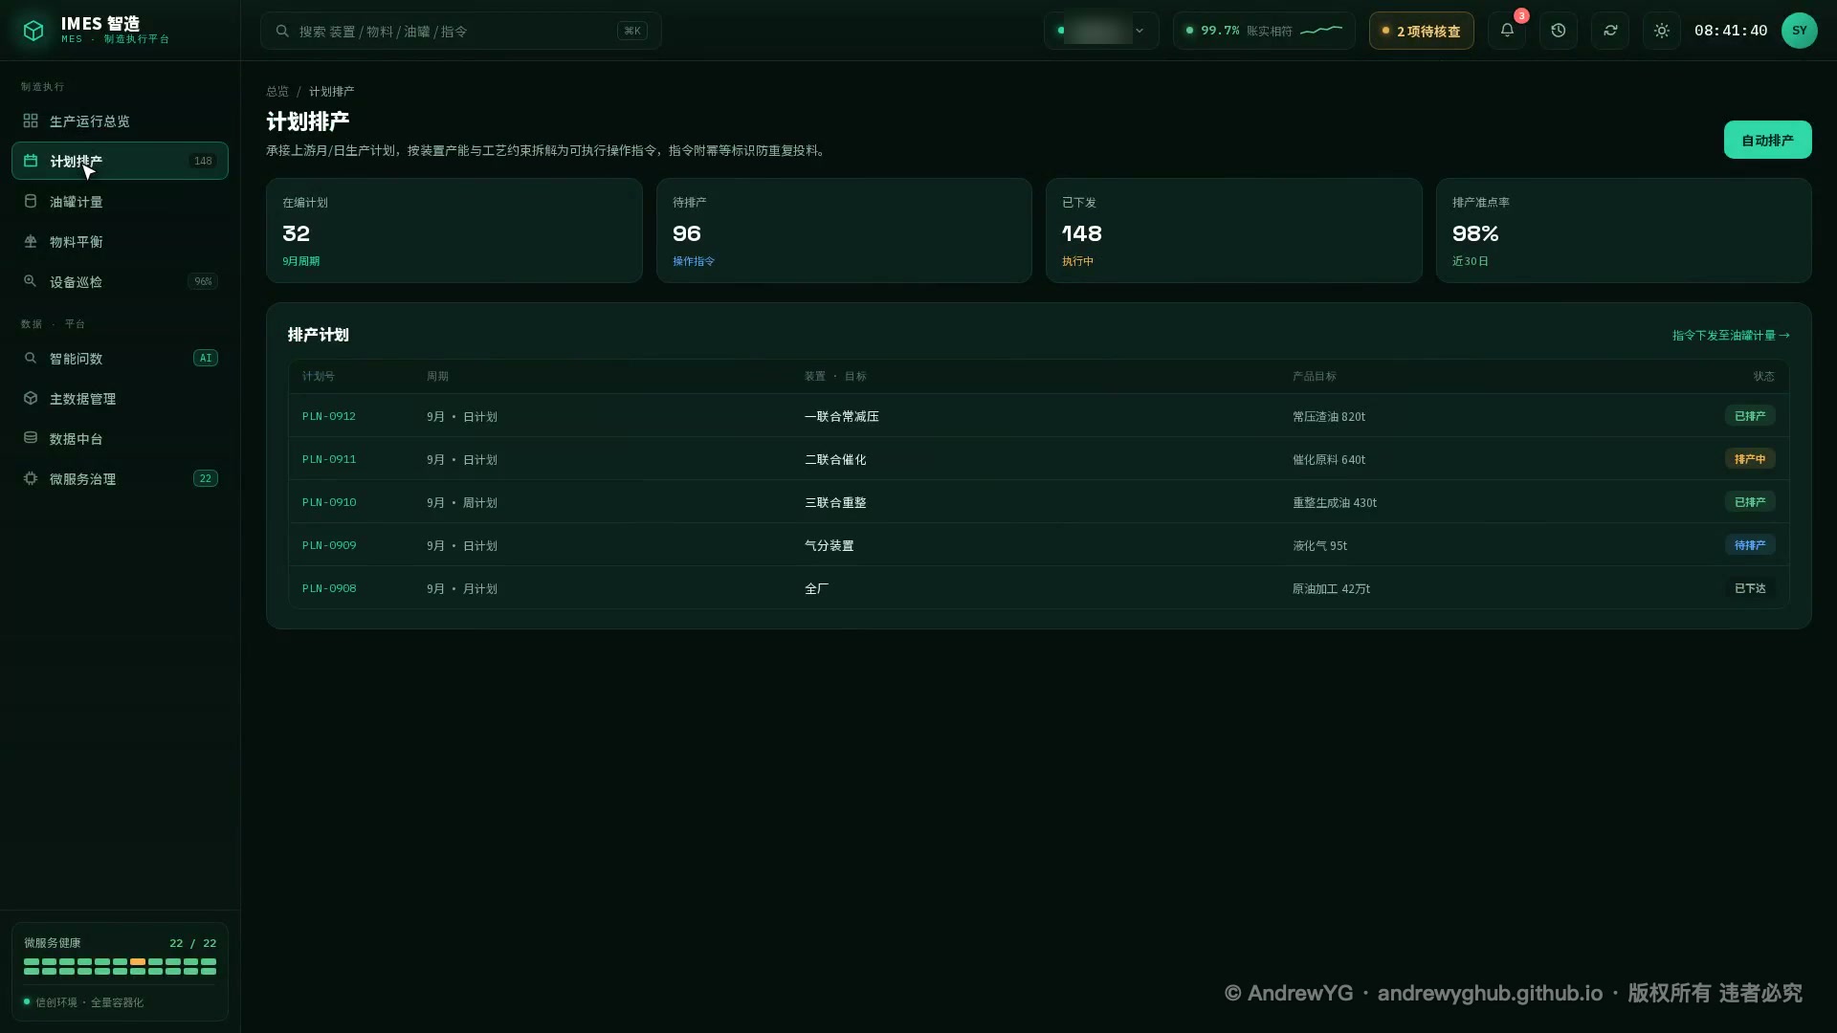Open the blurred plant selector dropdown
Image resolution: width=1837 pixels, height=1033 pixels.
point(1101,31)
